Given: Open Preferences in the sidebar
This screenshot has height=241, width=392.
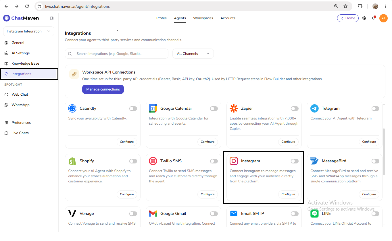Looking at the screenshot, I should pyautogui.click(x=29, y=123).
